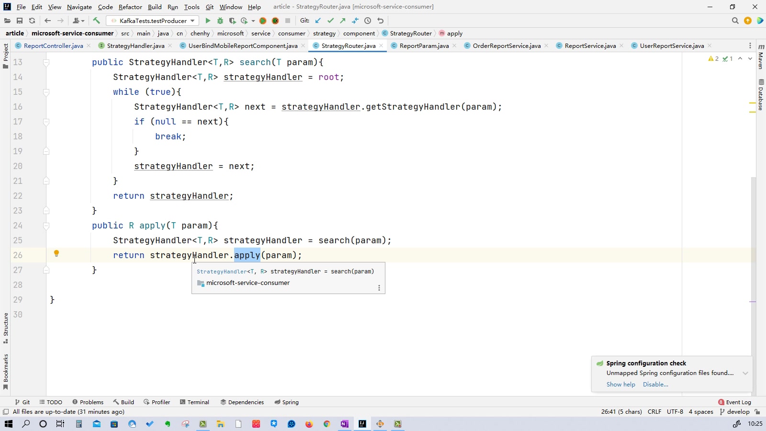This screenshot has width=766, height=431.
Task: Close the StrategyRouter.java tab
Action: pos(381,45)
